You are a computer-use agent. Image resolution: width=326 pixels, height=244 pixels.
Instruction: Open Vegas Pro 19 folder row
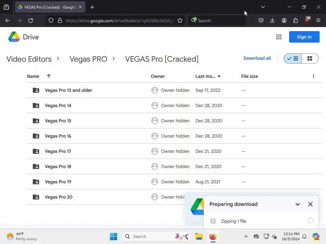tap(174, 182)
